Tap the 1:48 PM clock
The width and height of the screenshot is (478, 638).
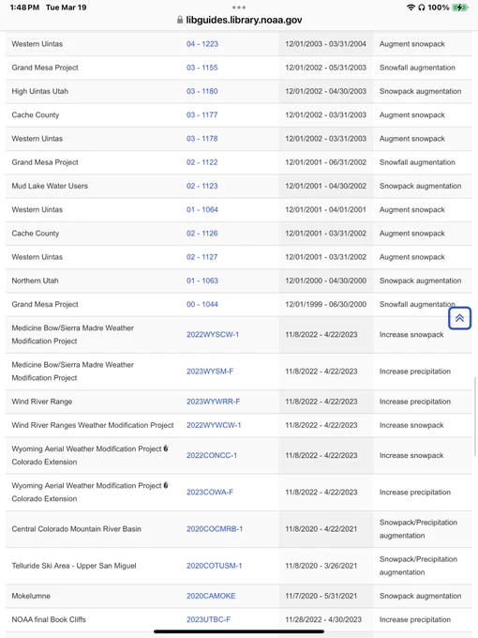coord(24,8)
